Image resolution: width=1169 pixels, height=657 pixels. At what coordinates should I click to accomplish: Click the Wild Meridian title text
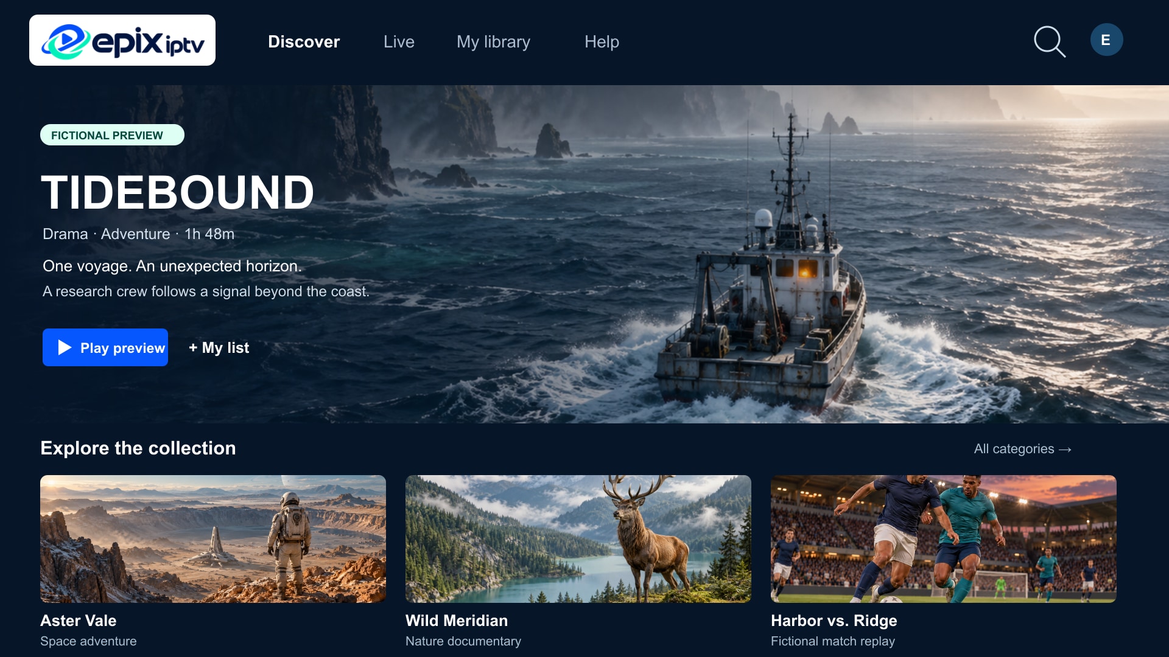457,620
